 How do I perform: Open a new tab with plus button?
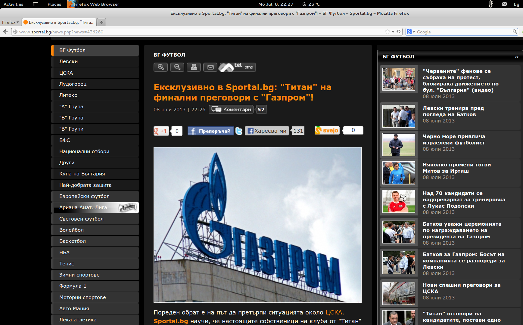(102, 22)
